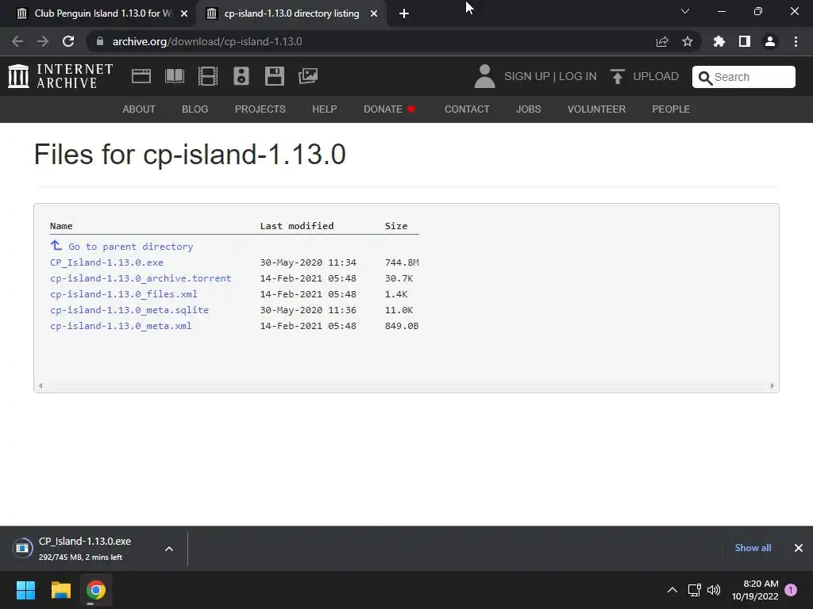Screen dimensions: 813x609
Task: Open cp-island-1.13.0_meta.xml link
Action: pyautogui.click(x=121, y=326)
